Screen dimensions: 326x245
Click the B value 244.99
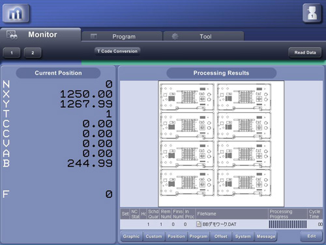90,163
